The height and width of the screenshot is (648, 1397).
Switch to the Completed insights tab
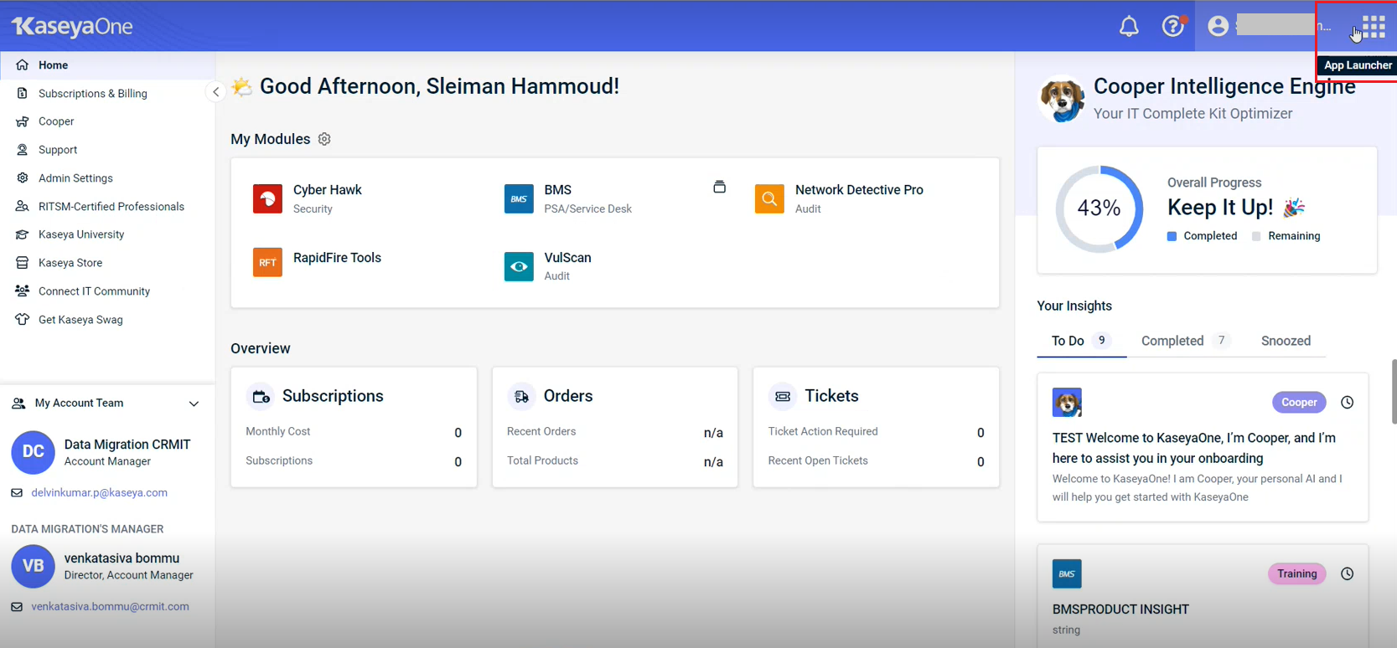click(x=1172, y=341)
